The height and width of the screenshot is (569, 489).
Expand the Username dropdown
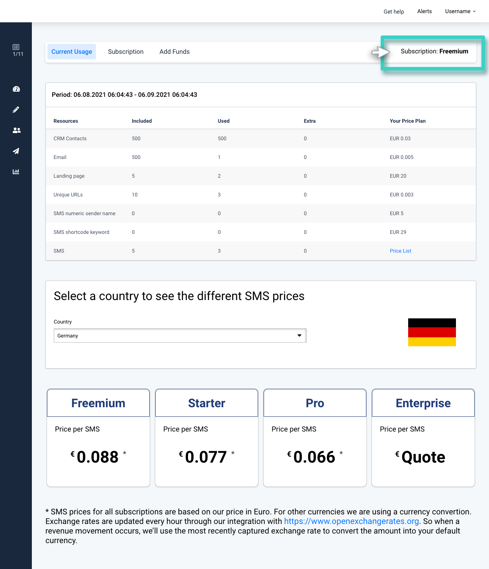click(x=460, y=11)
